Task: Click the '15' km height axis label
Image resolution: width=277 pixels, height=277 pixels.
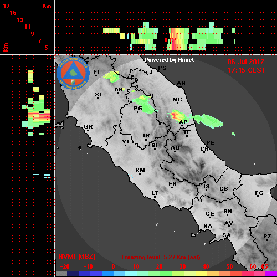Action: tap(13, 13)
